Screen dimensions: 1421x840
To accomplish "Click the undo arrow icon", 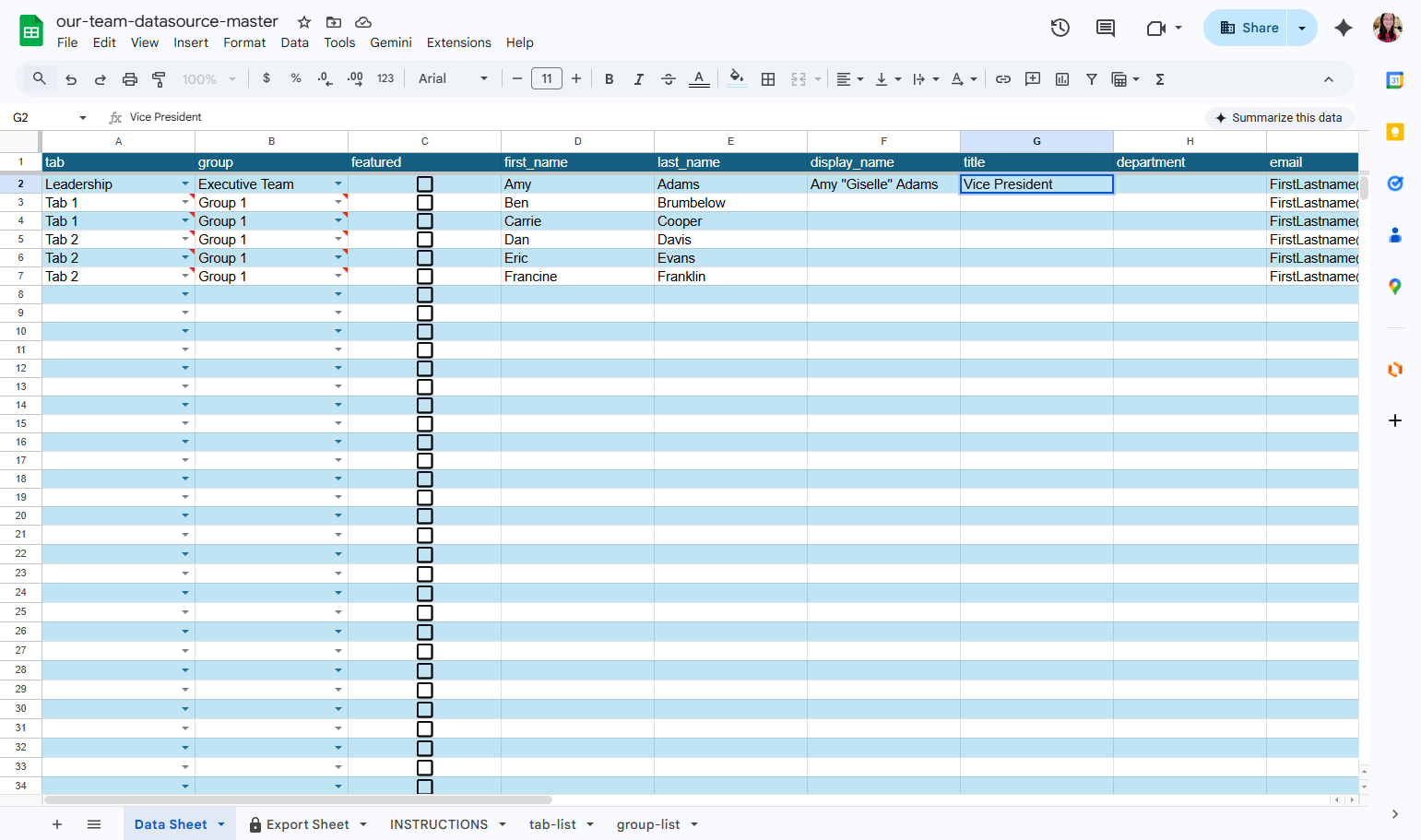I will (71, 79).
